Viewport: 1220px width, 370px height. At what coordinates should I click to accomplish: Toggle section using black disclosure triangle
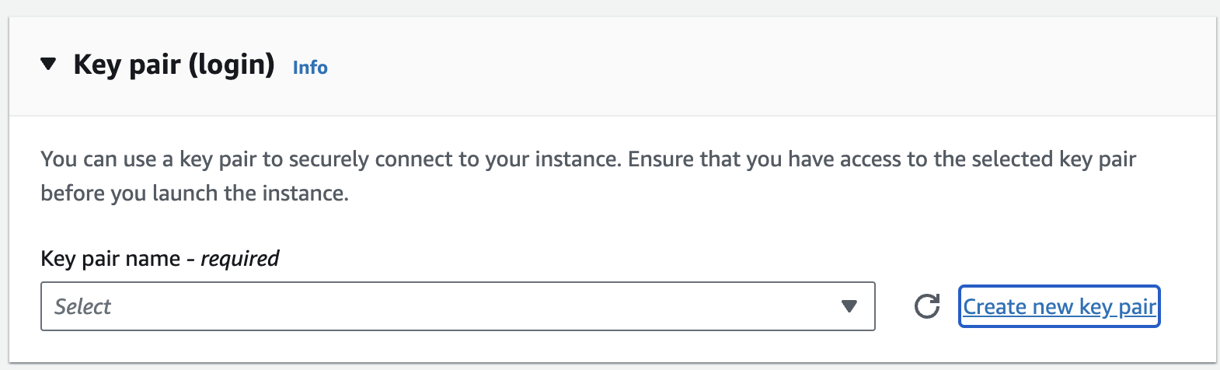[x=49, y=65]
